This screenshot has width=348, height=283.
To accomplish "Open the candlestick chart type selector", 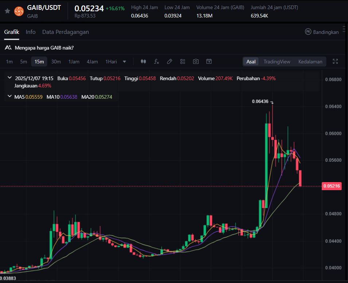I will (x=143, y=62).
